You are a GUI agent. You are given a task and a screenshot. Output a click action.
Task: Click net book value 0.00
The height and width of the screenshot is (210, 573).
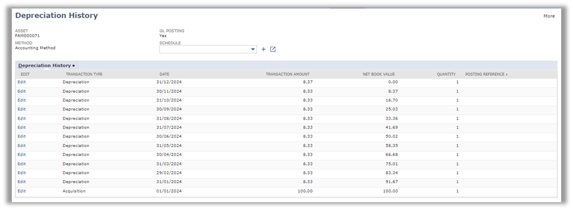click(393, 82)
